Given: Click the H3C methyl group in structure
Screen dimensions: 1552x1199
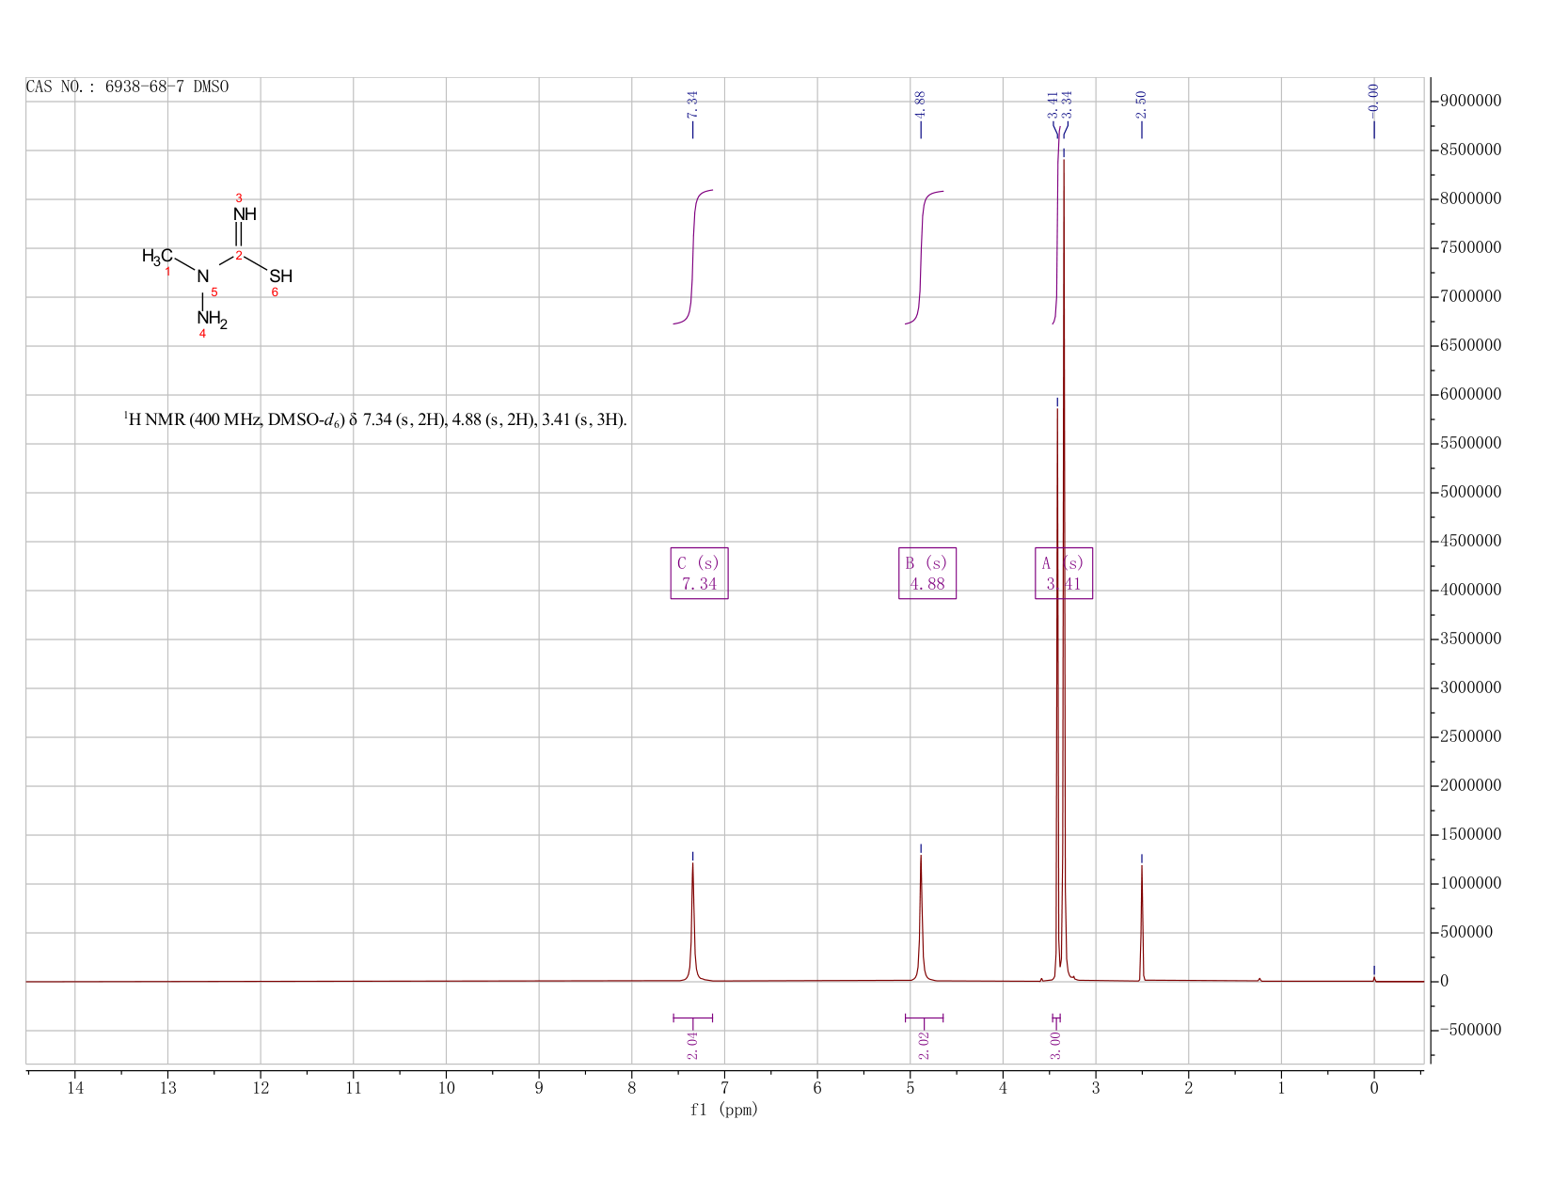Looking at the screenshot, I should (157, 256).
